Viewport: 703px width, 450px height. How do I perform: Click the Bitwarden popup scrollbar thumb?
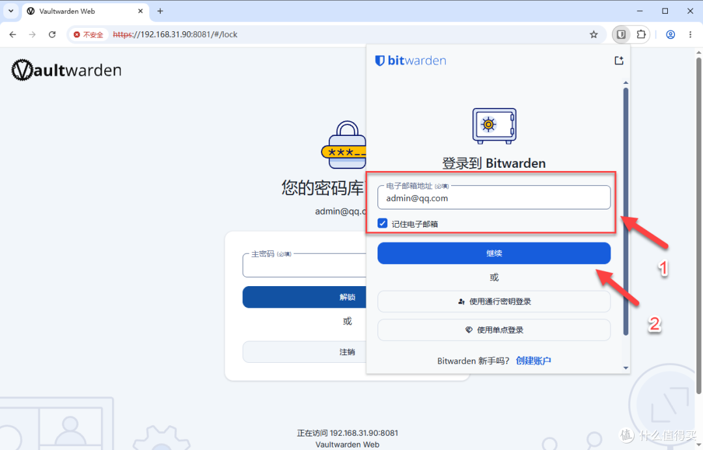coord(626,211)
